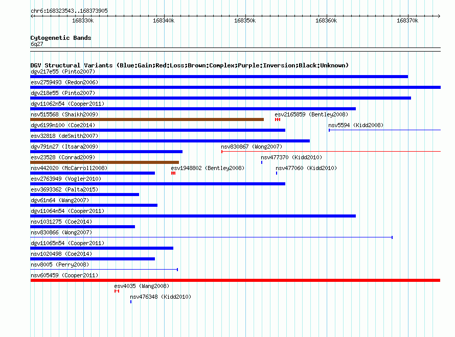The width and height of the screenshot is (455, 337).
Task: Click the thin red nsv830867 (Wong2007) line
Action: [331, 151]
